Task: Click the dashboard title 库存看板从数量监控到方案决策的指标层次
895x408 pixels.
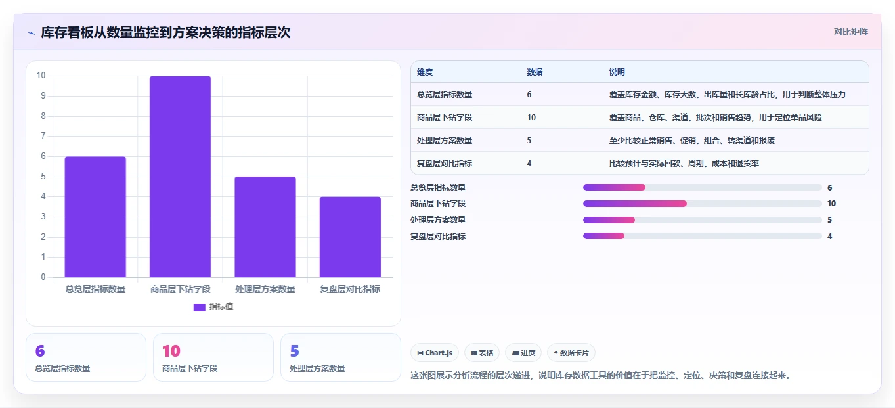Action: (165, 32)
